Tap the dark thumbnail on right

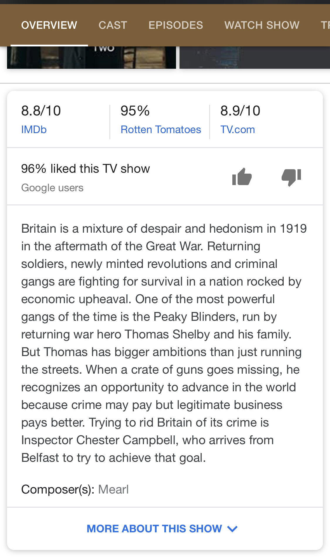tap(255, 58)
